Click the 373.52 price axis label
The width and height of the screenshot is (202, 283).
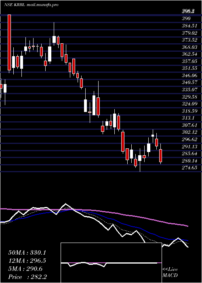pyautogui.click(x=189, y=40)
